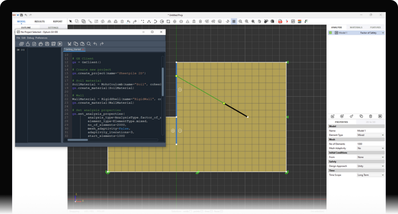This screenshot has width=398, height=214.
Task: Open the Debug menu in IDE
Action: [30, 38]
